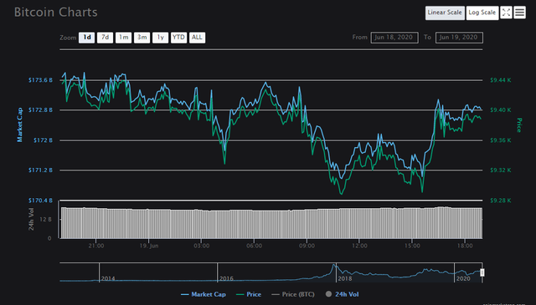
Task: Click the $170.4 B axis label
Action: [x=40, y=201]
